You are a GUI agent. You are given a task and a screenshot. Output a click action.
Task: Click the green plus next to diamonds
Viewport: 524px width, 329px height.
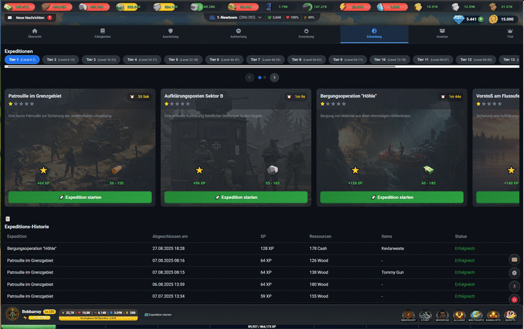click(481, 20)
